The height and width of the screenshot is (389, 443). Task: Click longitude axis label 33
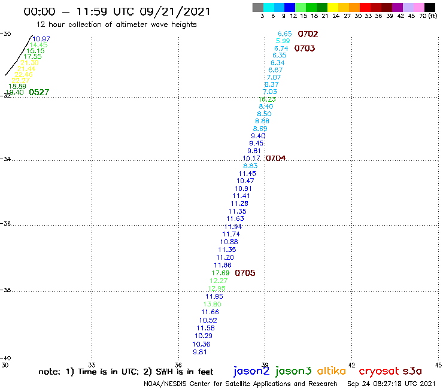(92, 365)
